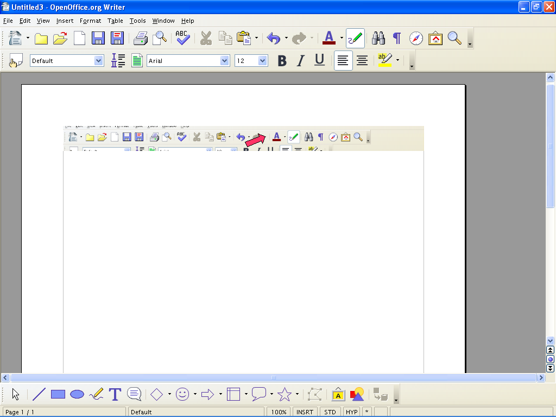Image resolution: width=556 pixels, height=417 pixels.
Task: Open the Table menu
Action: pyautogui.click(x=115, y=21)
